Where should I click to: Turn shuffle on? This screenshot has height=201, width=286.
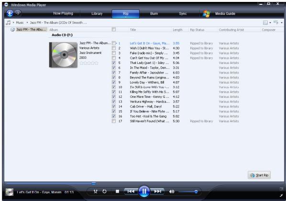tap(95, 191)
